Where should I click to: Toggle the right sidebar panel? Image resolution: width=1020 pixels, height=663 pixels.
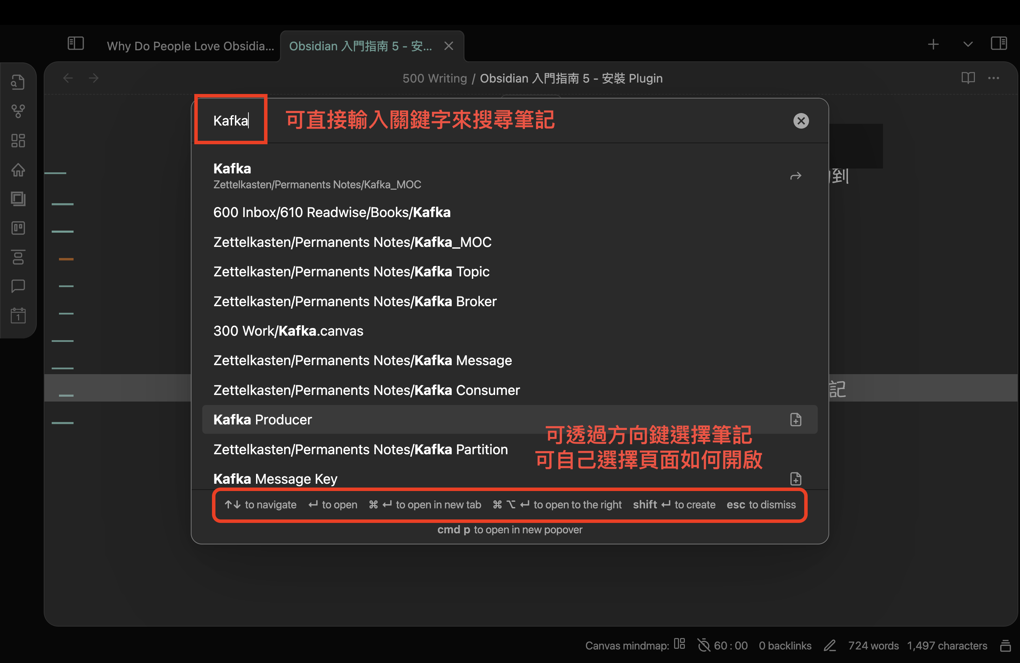[998, 44]
